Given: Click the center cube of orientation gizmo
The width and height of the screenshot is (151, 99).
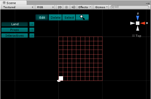Looking at the screenshot, I should click(138, 23).
